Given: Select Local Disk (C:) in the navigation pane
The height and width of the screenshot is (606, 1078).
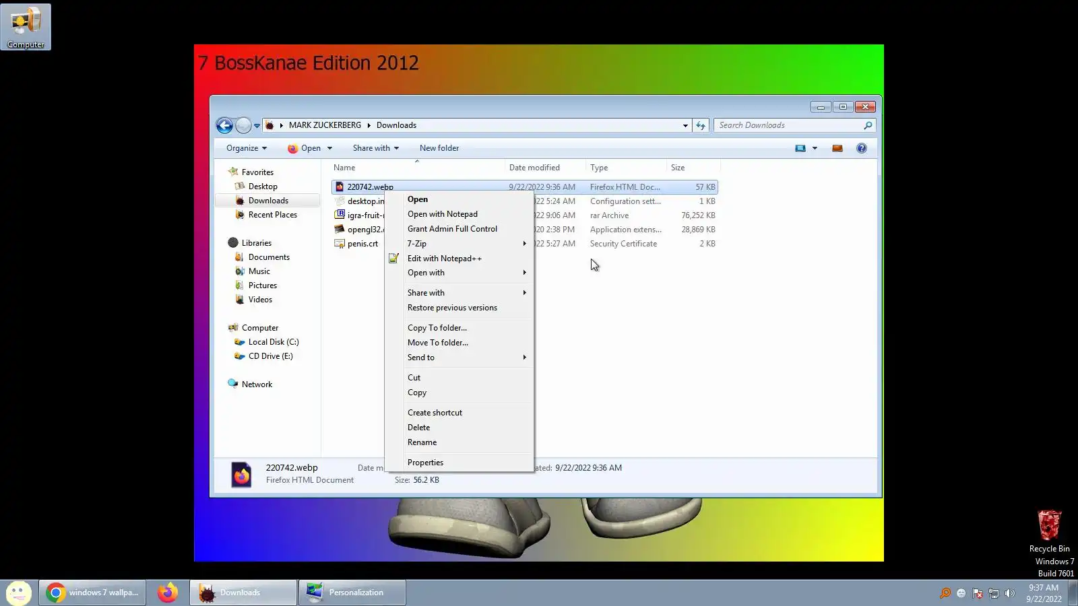Looking at the screenshot, I should pyautogui.click(x=274, y=342).
